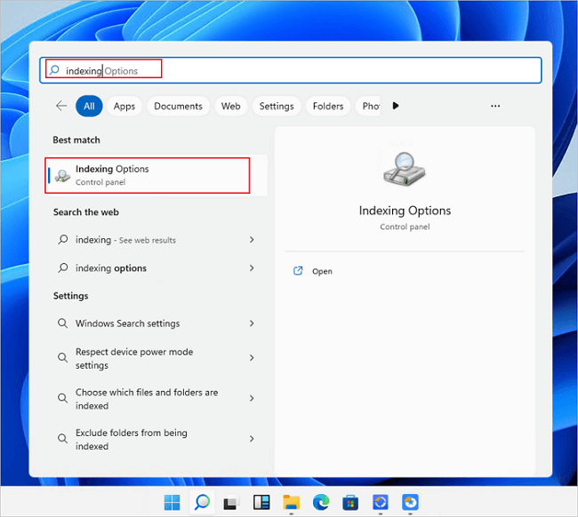Click the back arrow in search panel
Screen dimensions: 578x517
pyautogui.click(x=61, y=106)
